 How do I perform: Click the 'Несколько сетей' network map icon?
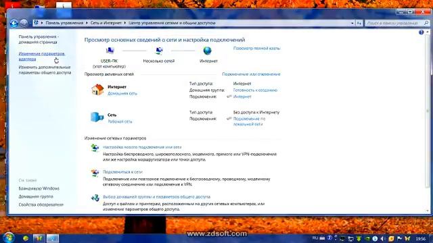click(159, 51)
